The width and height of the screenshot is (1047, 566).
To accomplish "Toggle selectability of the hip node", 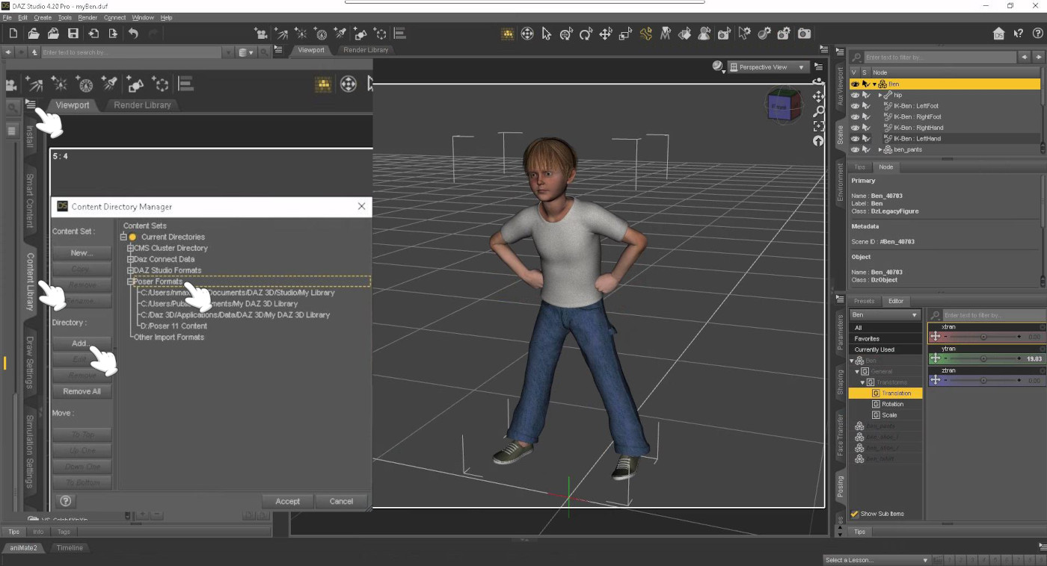I will [x=865, y=95].
